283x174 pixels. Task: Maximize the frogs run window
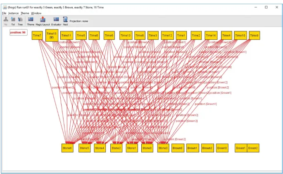266,7
